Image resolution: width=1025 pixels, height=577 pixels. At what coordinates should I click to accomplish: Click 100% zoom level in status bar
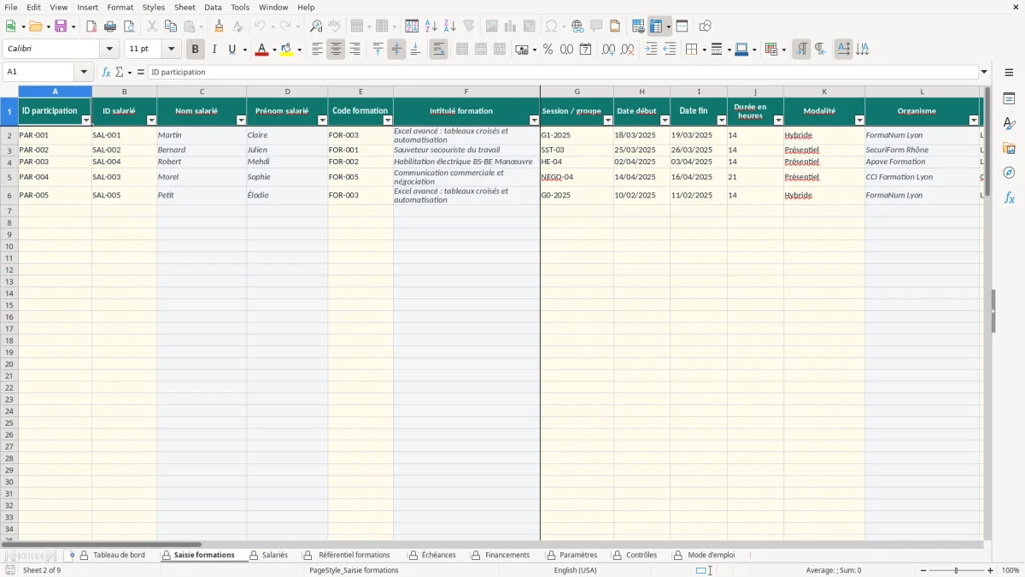[x=1010, y=570]
